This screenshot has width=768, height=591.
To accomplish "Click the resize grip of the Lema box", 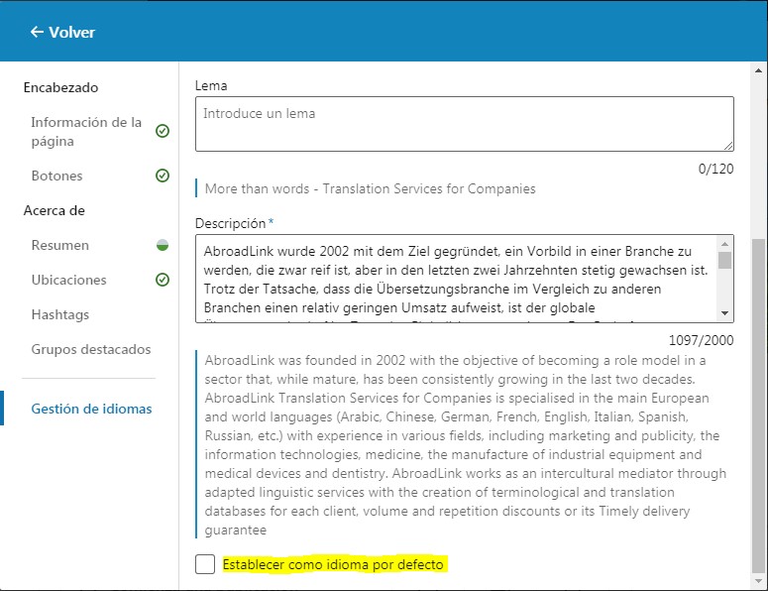I will tap(727, 146).
